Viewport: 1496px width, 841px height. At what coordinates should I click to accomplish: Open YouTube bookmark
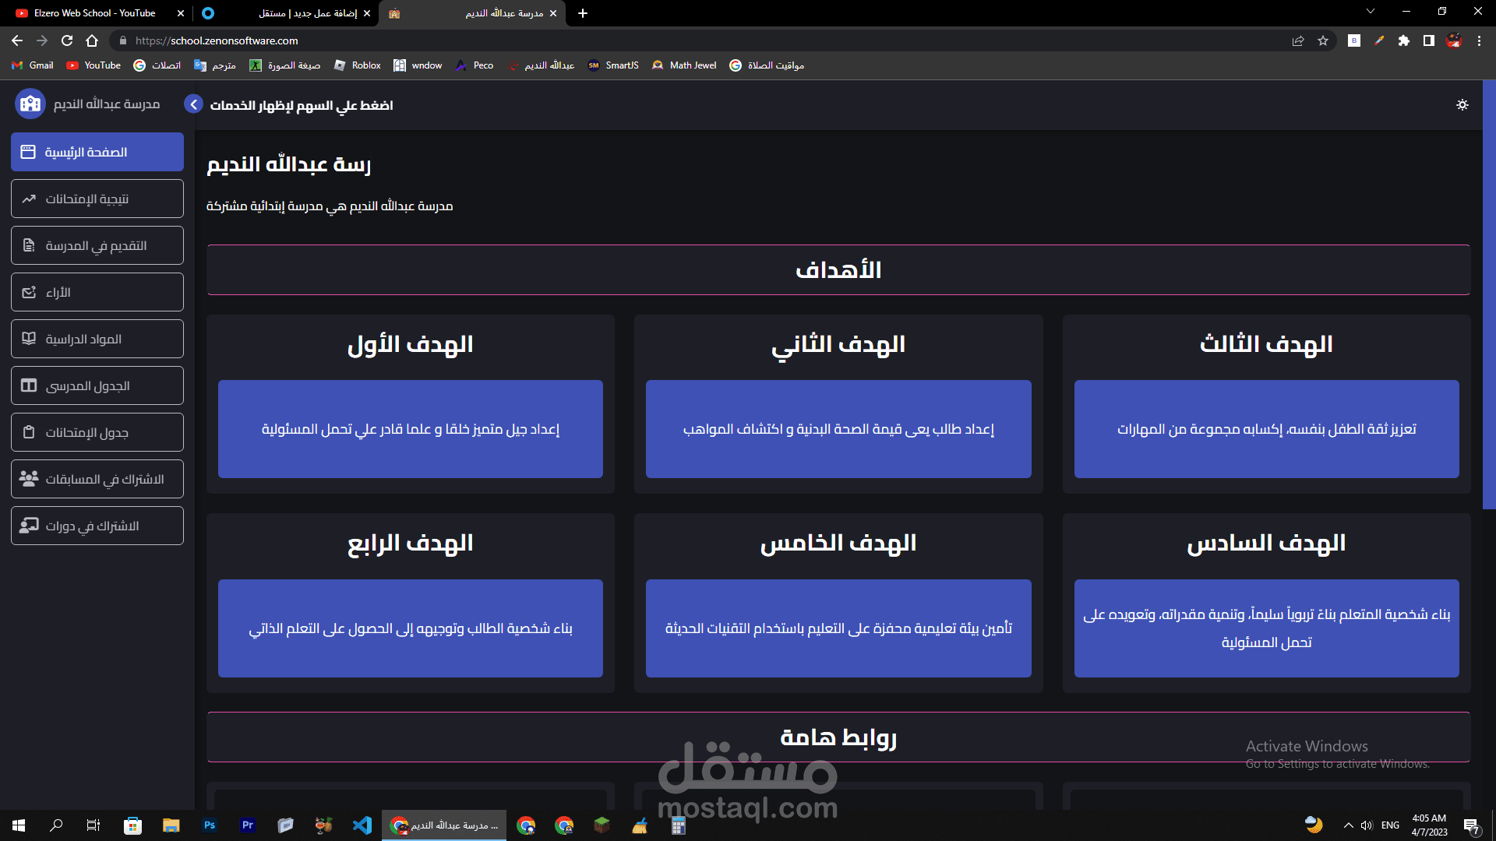pos(93,65)
